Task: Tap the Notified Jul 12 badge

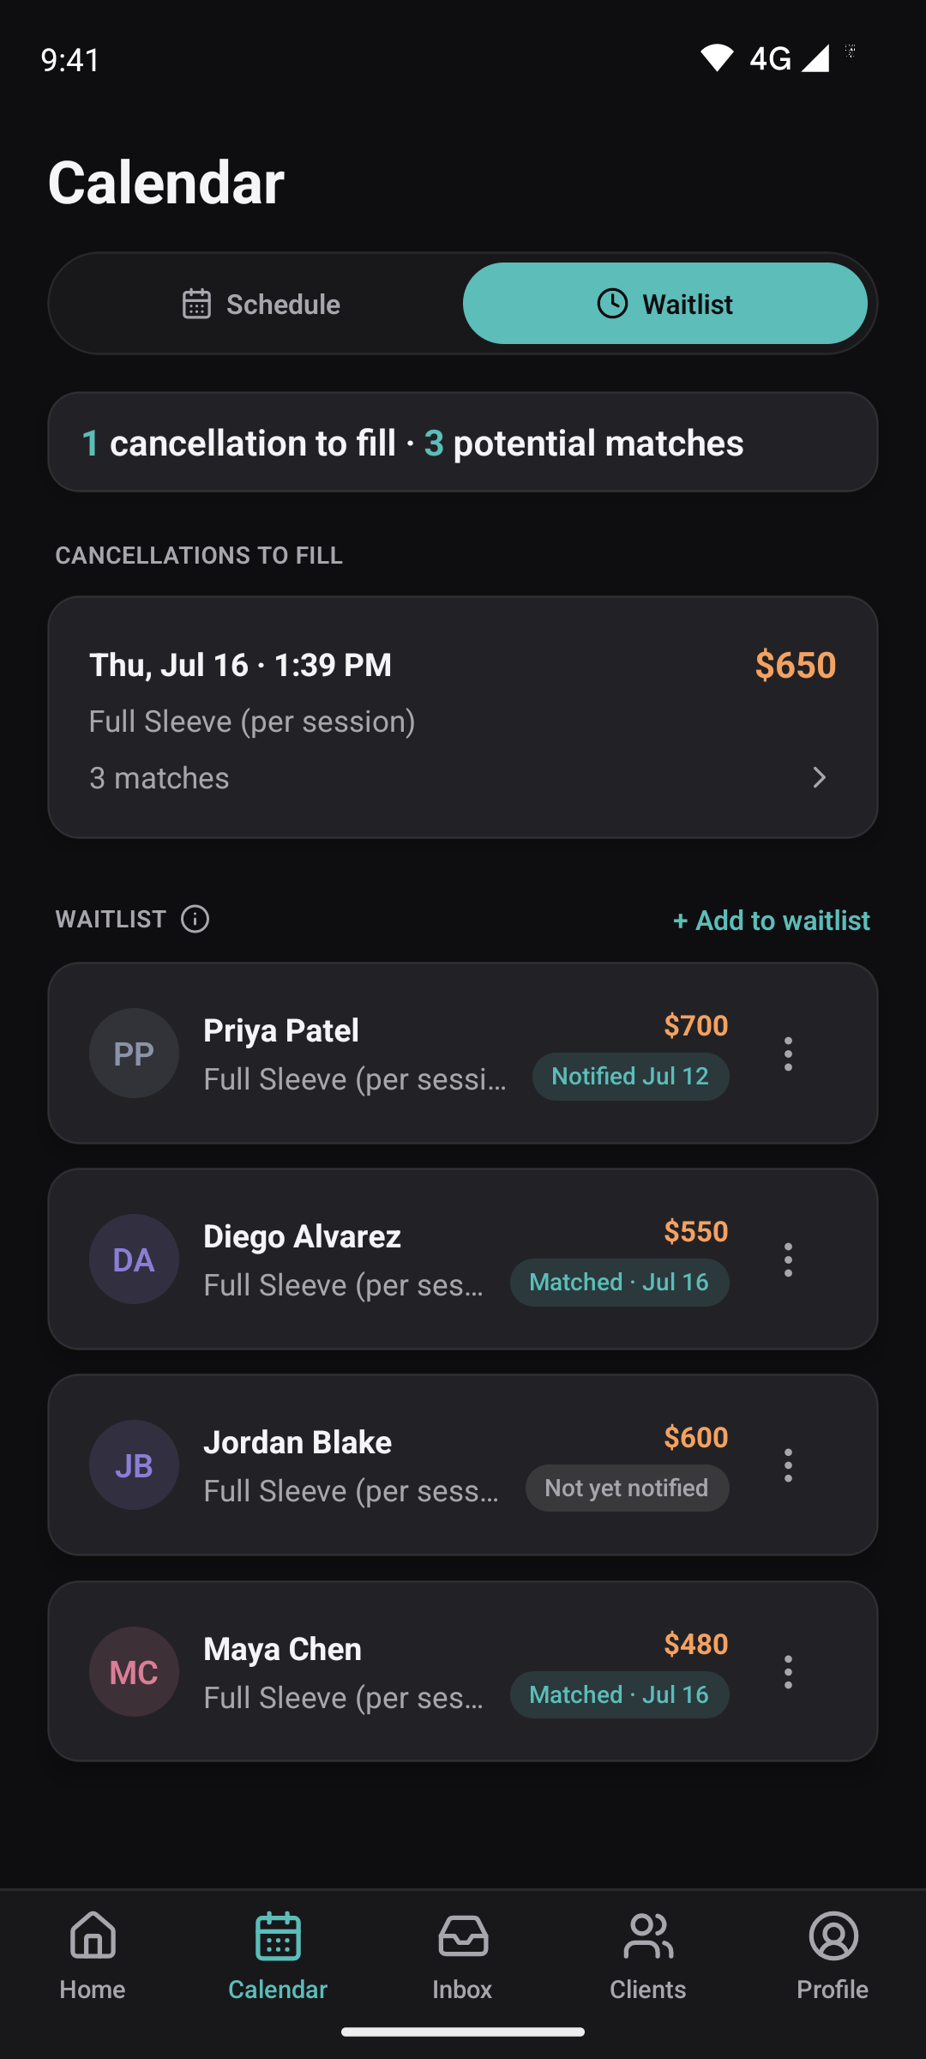Action: (x=630, y=1076)
